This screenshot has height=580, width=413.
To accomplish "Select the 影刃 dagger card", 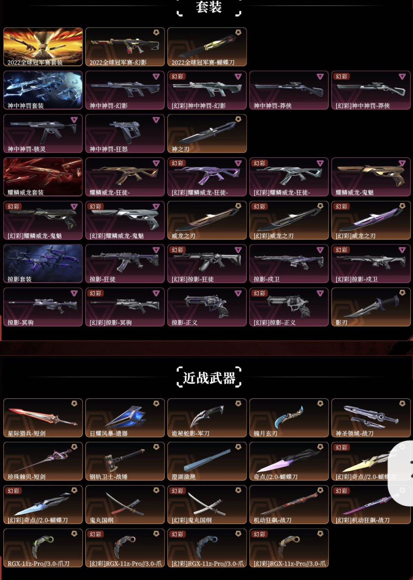I will [x=371, y=307].
